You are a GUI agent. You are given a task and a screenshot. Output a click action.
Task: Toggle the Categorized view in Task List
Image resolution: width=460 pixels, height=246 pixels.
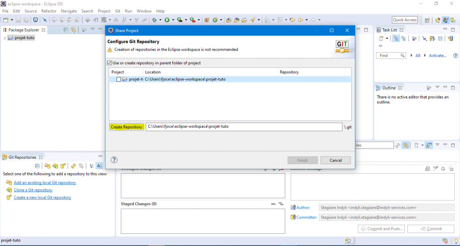click(396, 39)
